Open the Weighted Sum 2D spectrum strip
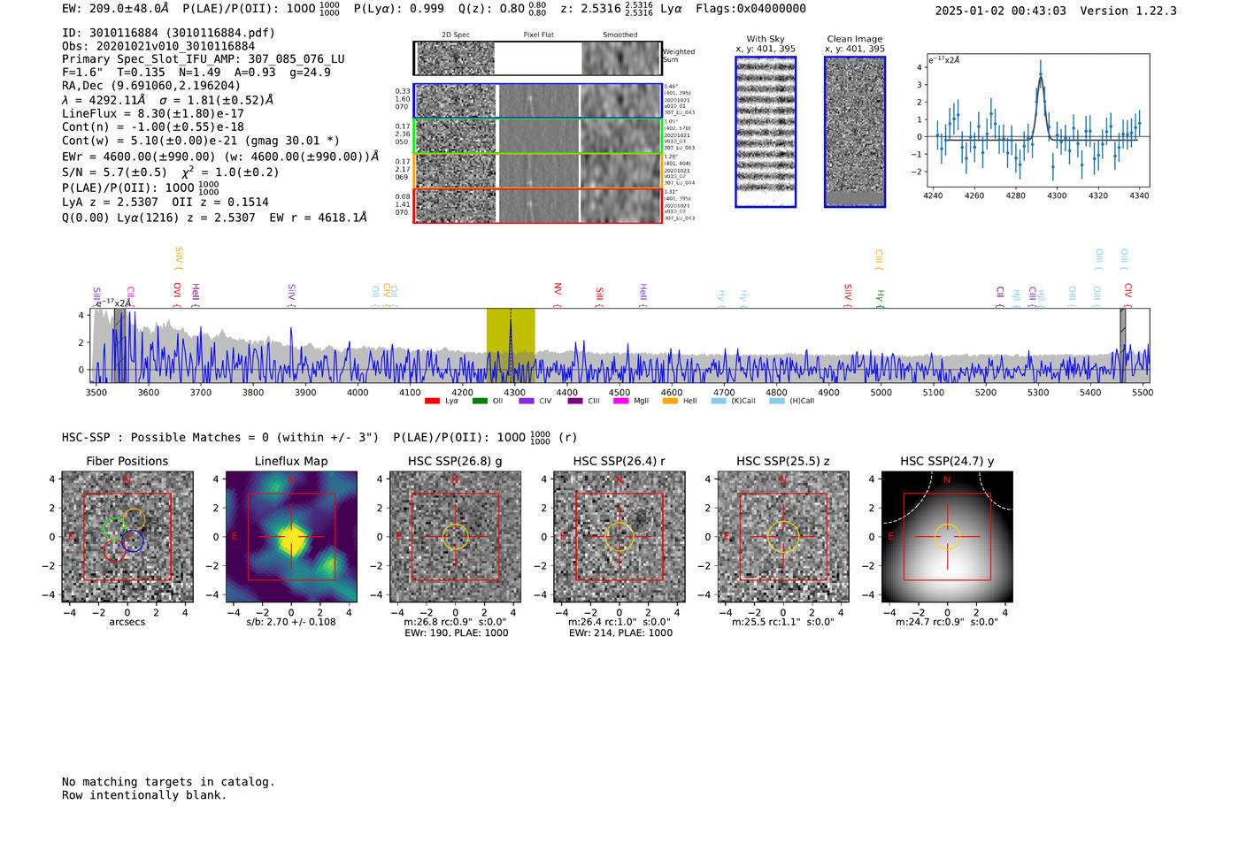This screenshot has width=1239, height=843. (x=537, y=58)
